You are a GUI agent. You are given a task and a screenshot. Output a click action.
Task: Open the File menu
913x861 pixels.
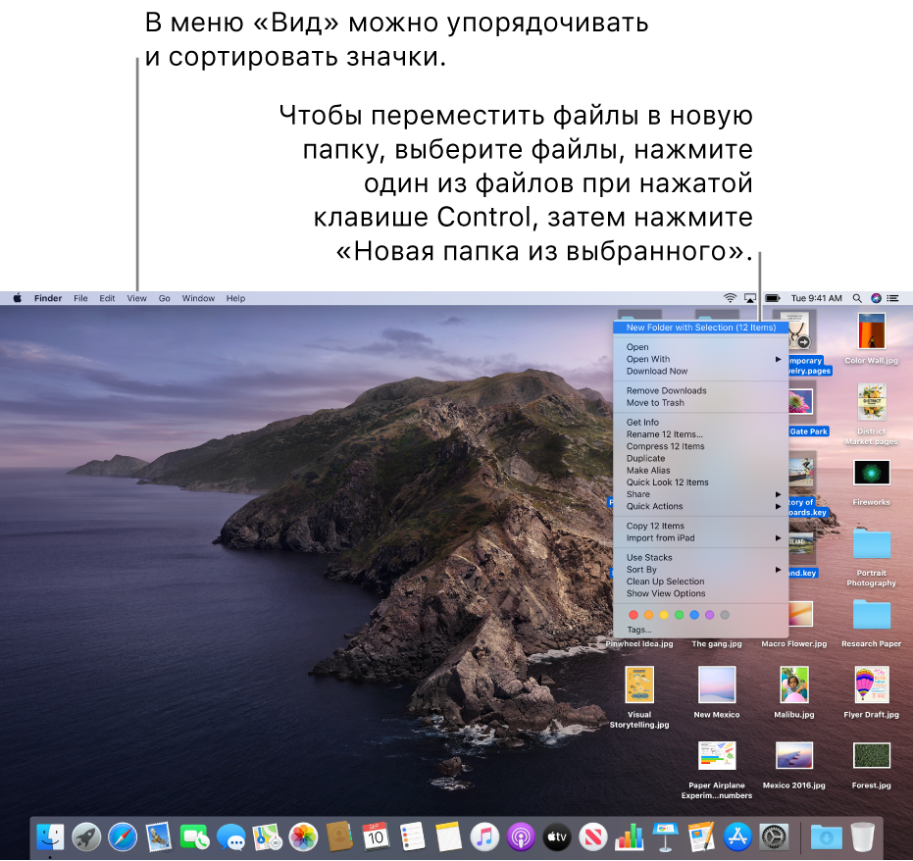pos(80,298)
